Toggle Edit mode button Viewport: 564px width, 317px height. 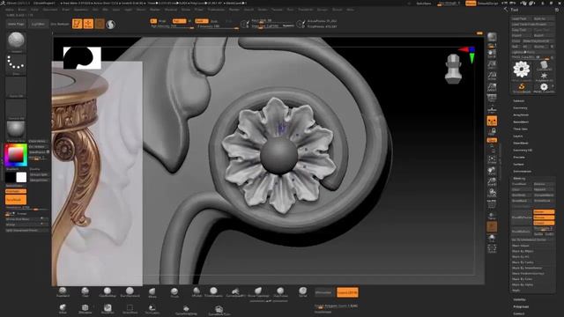(x=77, y=24)
